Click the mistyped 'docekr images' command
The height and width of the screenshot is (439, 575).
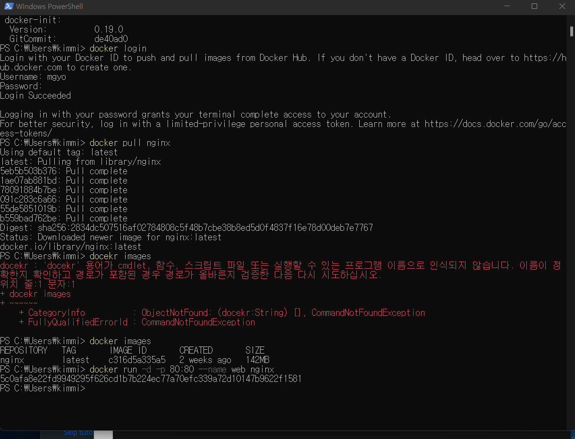tap(120, 256)
